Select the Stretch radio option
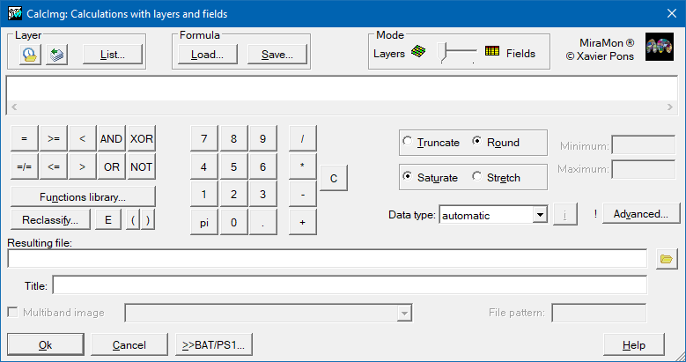Screen dimensions: 686x362 point(477,177)
